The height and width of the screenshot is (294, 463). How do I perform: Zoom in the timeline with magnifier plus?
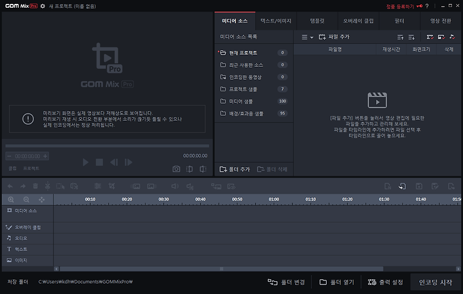tap(11, 199)
